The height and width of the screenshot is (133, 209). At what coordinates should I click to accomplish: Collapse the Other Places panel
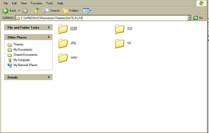28,37
